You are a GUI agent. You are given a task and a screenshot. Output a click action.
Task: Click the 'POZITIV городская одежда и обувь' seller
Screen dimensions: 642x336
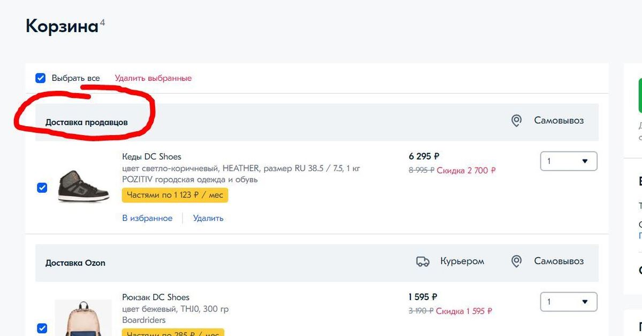pyautogui.click(x=190, y=180)
